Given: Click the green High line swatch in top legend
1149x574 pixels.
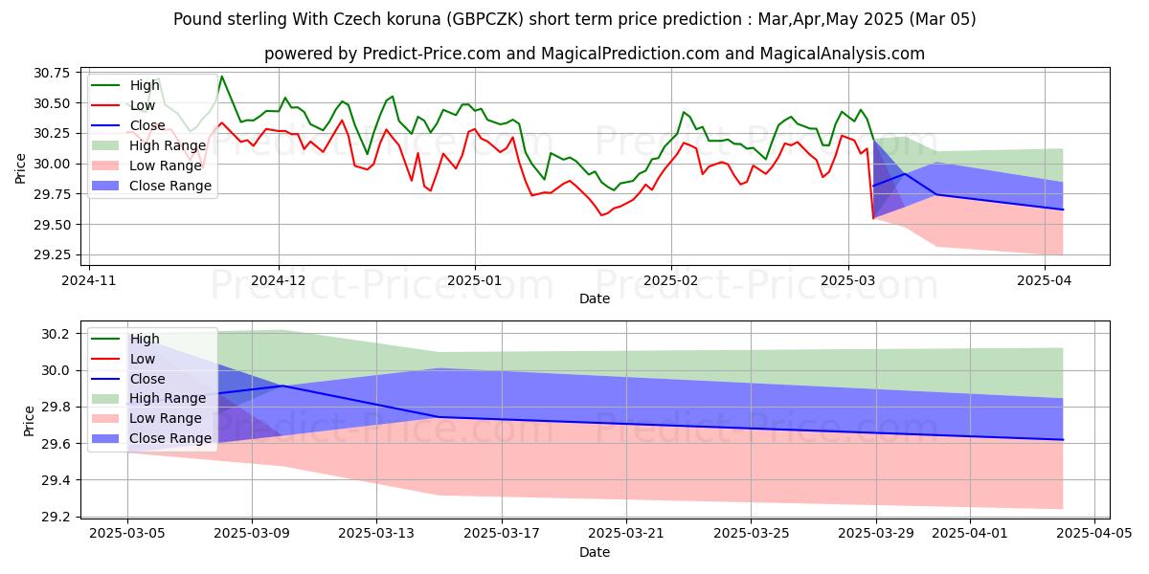Looking at the screenshot, I should 107,85.
